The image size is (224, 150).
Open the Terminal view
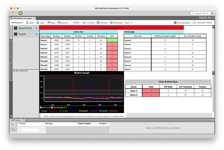pos(102,23)
